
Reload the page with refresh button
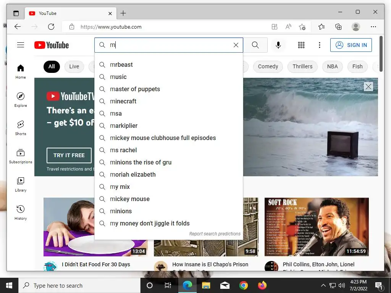click(51, 27)
